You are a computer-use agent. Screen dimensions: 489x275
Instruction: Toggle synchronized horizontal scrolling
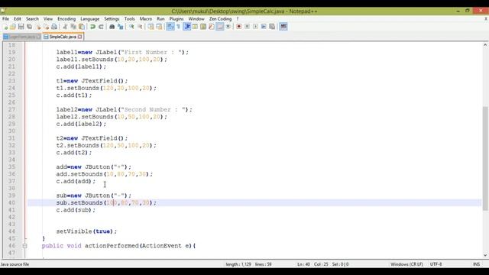click(x=159, y=27)
